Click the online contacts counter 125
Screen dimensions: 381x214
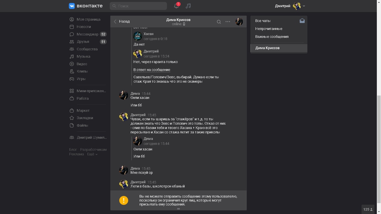368,209
